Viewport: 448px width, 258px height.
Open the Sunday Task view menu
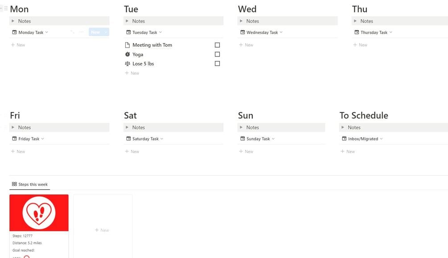[x=260, y=139]
